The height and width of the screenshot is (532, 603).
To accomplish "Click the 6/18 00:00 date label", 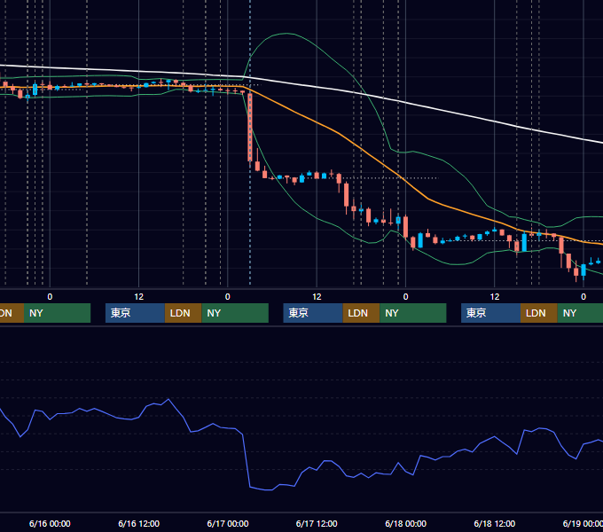I will [406, 523].
